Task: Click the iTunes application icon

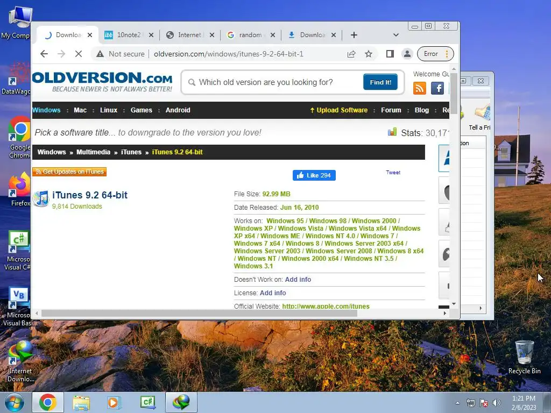Action: point(41,199)
